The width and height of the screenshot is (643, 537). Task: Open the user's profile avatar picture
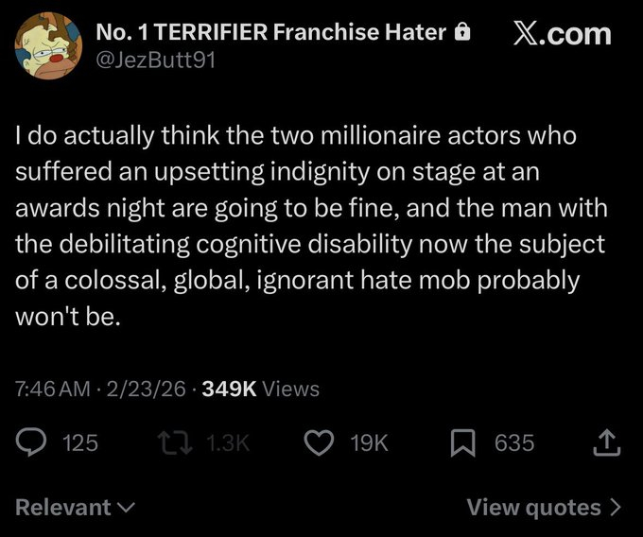pyautogui.click(x=48, y=45)
